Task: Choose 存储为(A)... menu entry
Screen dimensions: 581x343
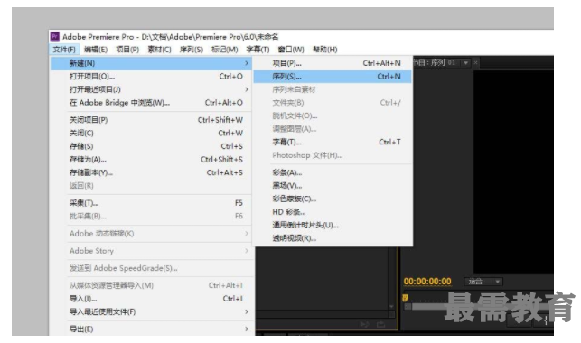Action: tap(151, 160)
